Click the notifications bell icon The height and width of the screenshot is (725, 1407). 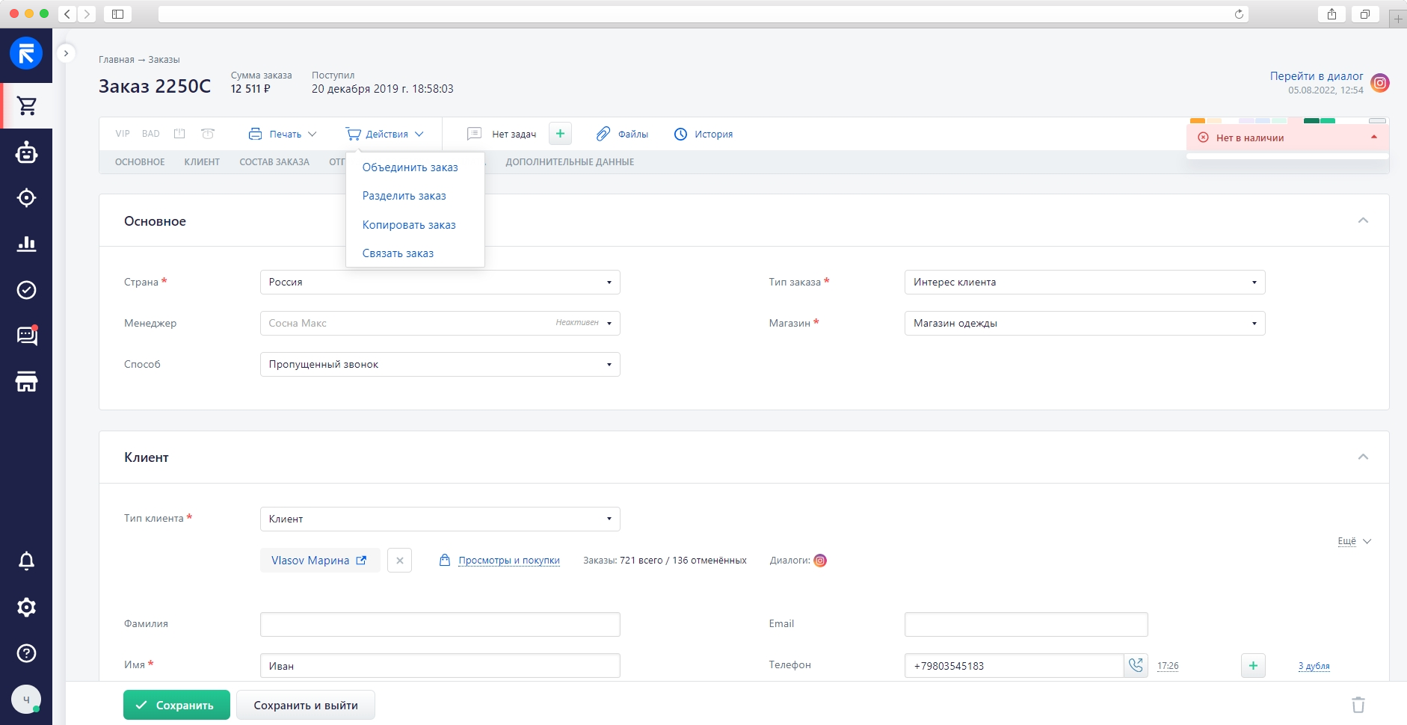[x=27, y=561]
